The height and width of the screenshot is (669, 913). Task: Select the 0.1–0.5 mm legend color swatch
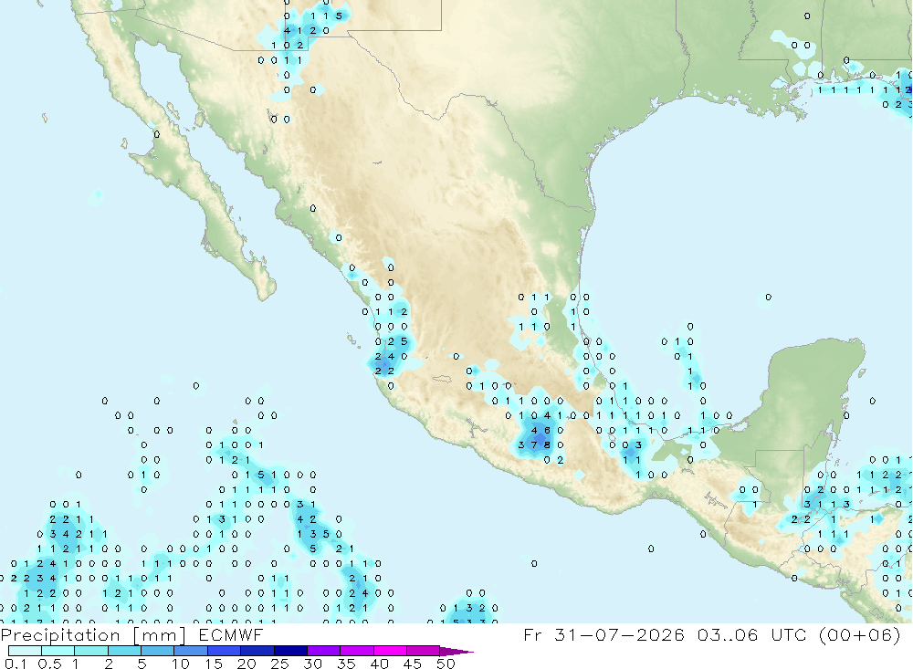[25, 651]
